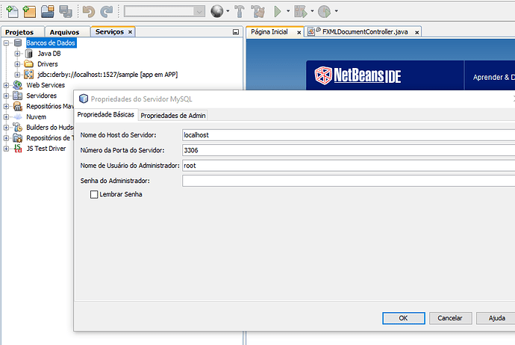Expand the Java DB node
This screenshot has width=515, height=345.
[17, 54]
